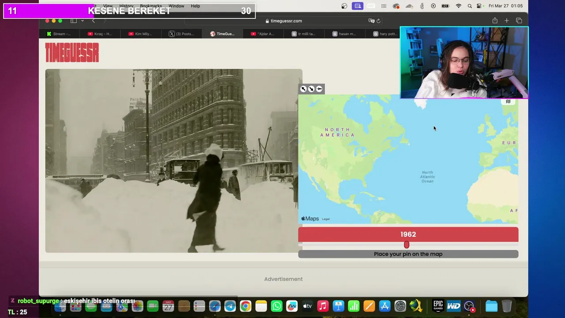Open App Store from the Dock
Image resolution: width=565 pixels, height=318 pixels.
point(385,306)
